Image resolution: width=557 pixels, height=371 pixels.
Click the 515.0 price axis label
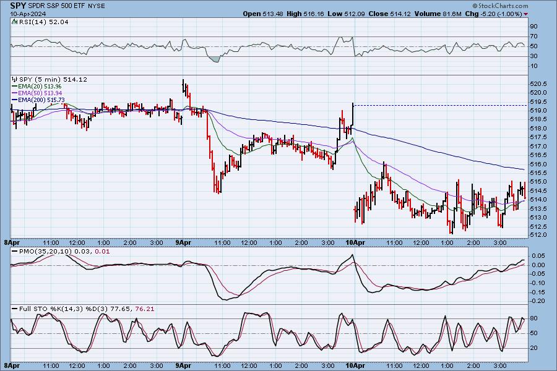[x=538, y=182]
